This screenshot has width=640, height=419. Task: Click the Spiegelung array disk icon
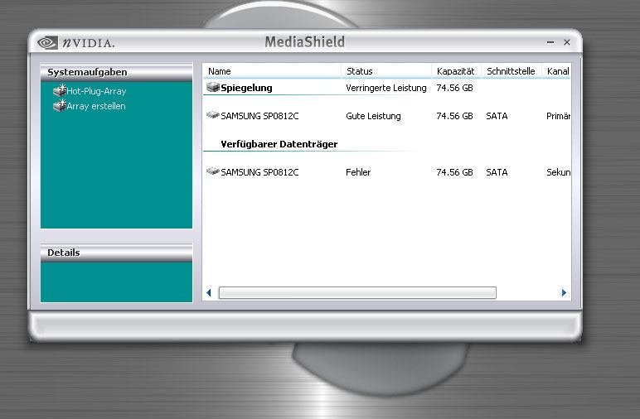coord(213,87)
